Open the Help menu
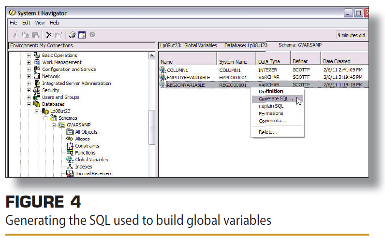Screen dimensions: 385x238 (x=55, y=23)
